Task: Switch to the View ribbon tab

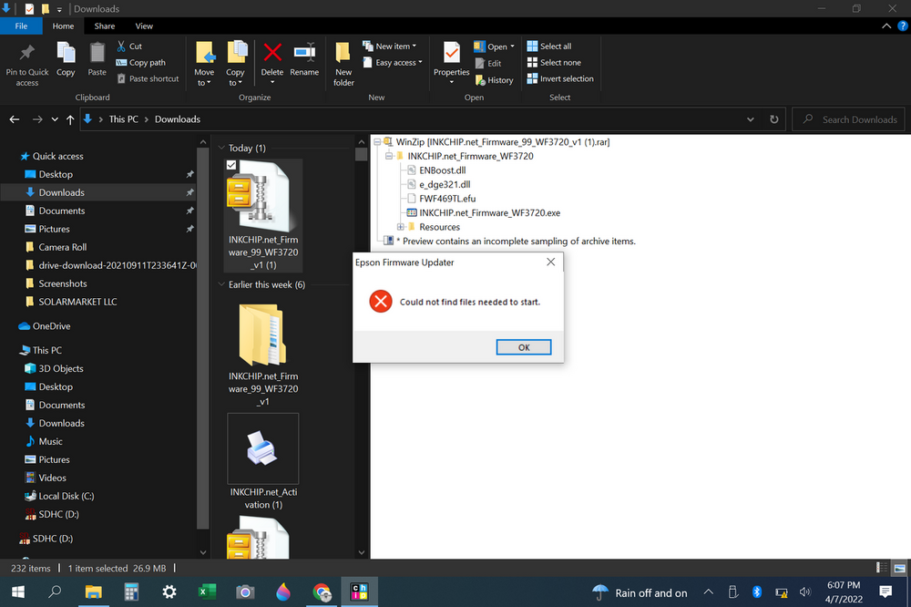Action: pos(144,26)
